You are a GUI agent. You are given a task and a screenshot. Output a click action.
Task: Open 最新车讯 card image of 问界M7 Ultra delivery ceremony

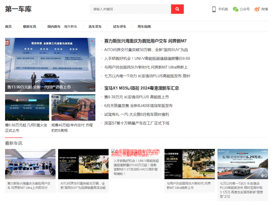pyautogui.click(x=30, y=164)
